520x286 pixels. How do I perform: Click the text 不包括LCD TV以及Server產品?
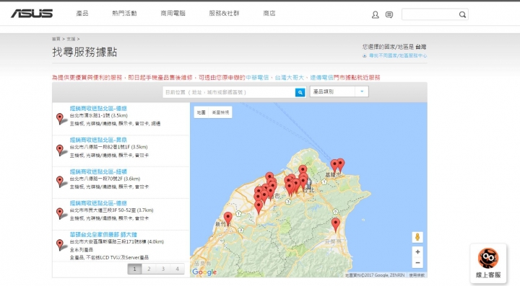[x=118, y=258]
